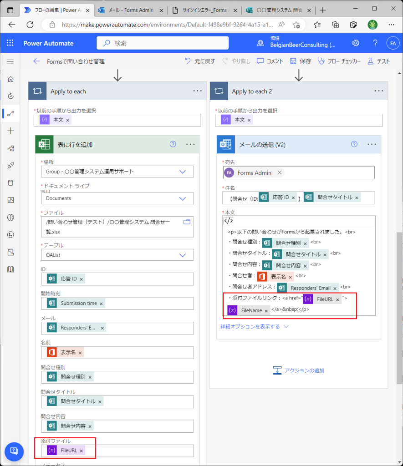Switch to 〇〇管理システム 問合 tab
The height and width of the screenshot is (466, 403).
pyautogui.click(x=279, y=10)
